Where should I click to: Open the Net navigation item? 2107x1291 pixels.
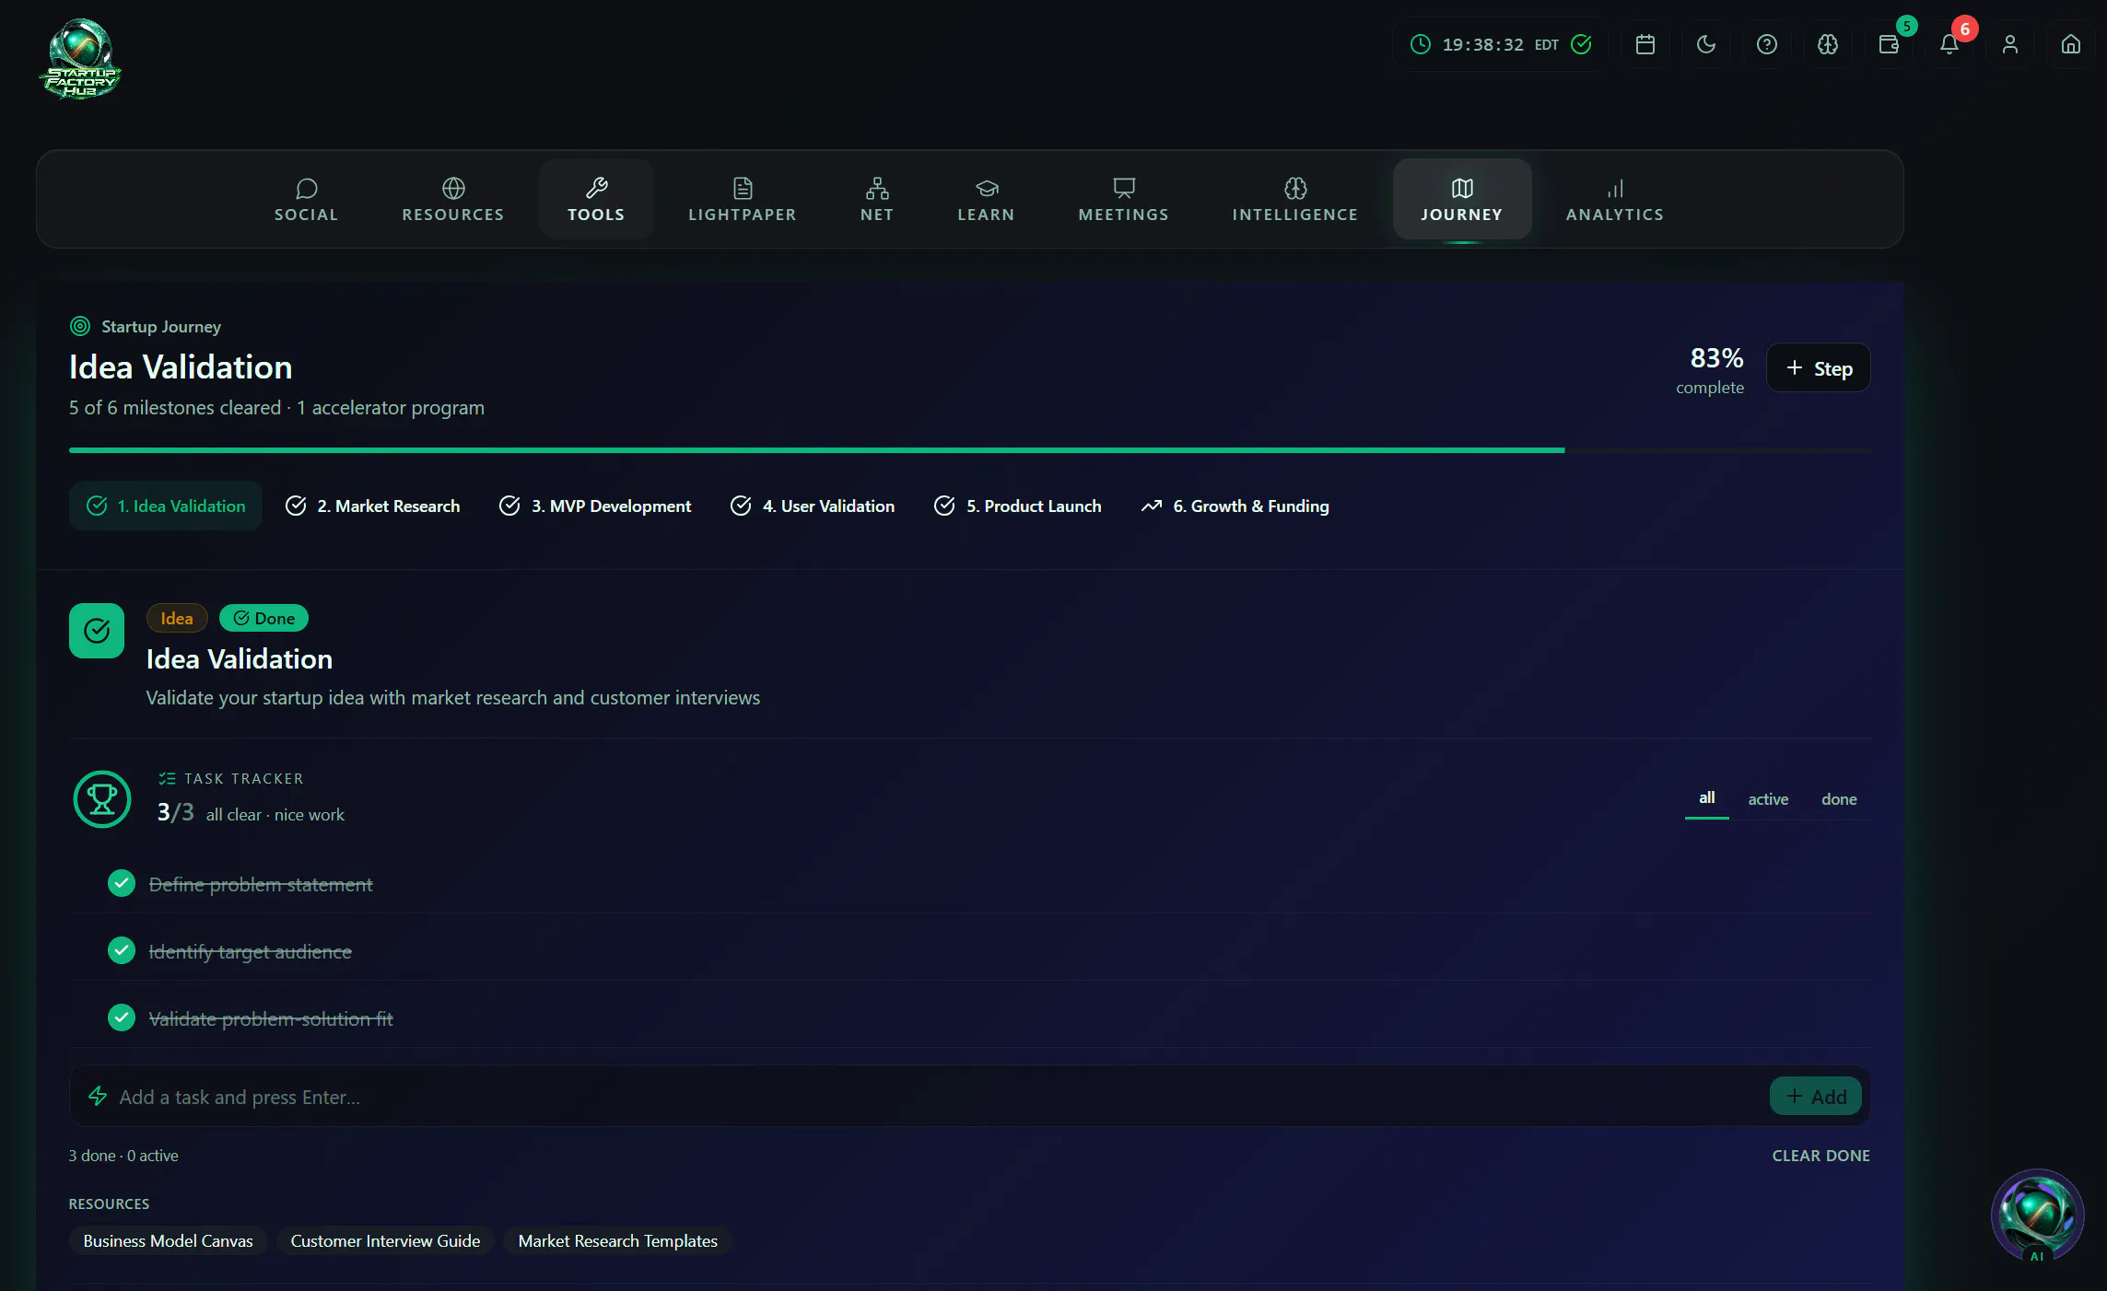coord(877,199)
